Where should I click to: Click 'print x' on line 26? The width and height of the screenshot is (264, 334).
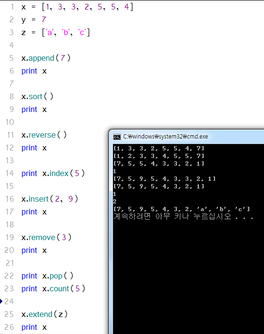coord(34,327)
